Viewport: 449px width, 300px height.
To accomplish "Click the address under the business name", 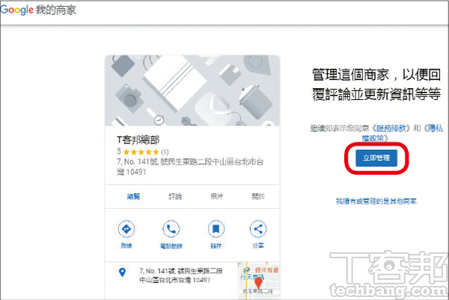I will [x=190, y=167].
